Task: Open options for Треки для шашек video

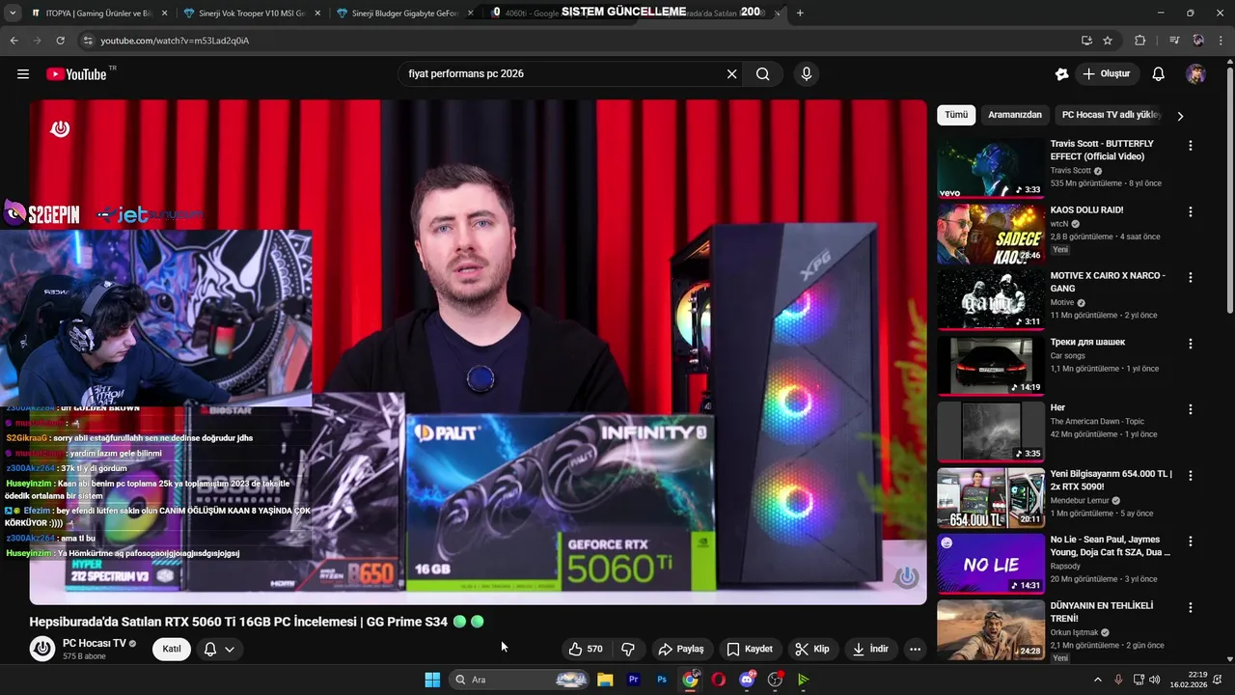Action: (1190, 344)
